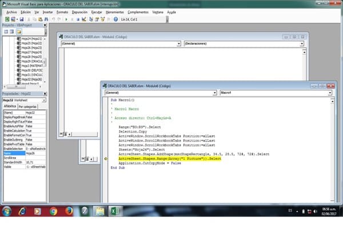Close the Propiedades panel
Image resolution: width=343 pixels, height=249 pixels.
(46, 93)
